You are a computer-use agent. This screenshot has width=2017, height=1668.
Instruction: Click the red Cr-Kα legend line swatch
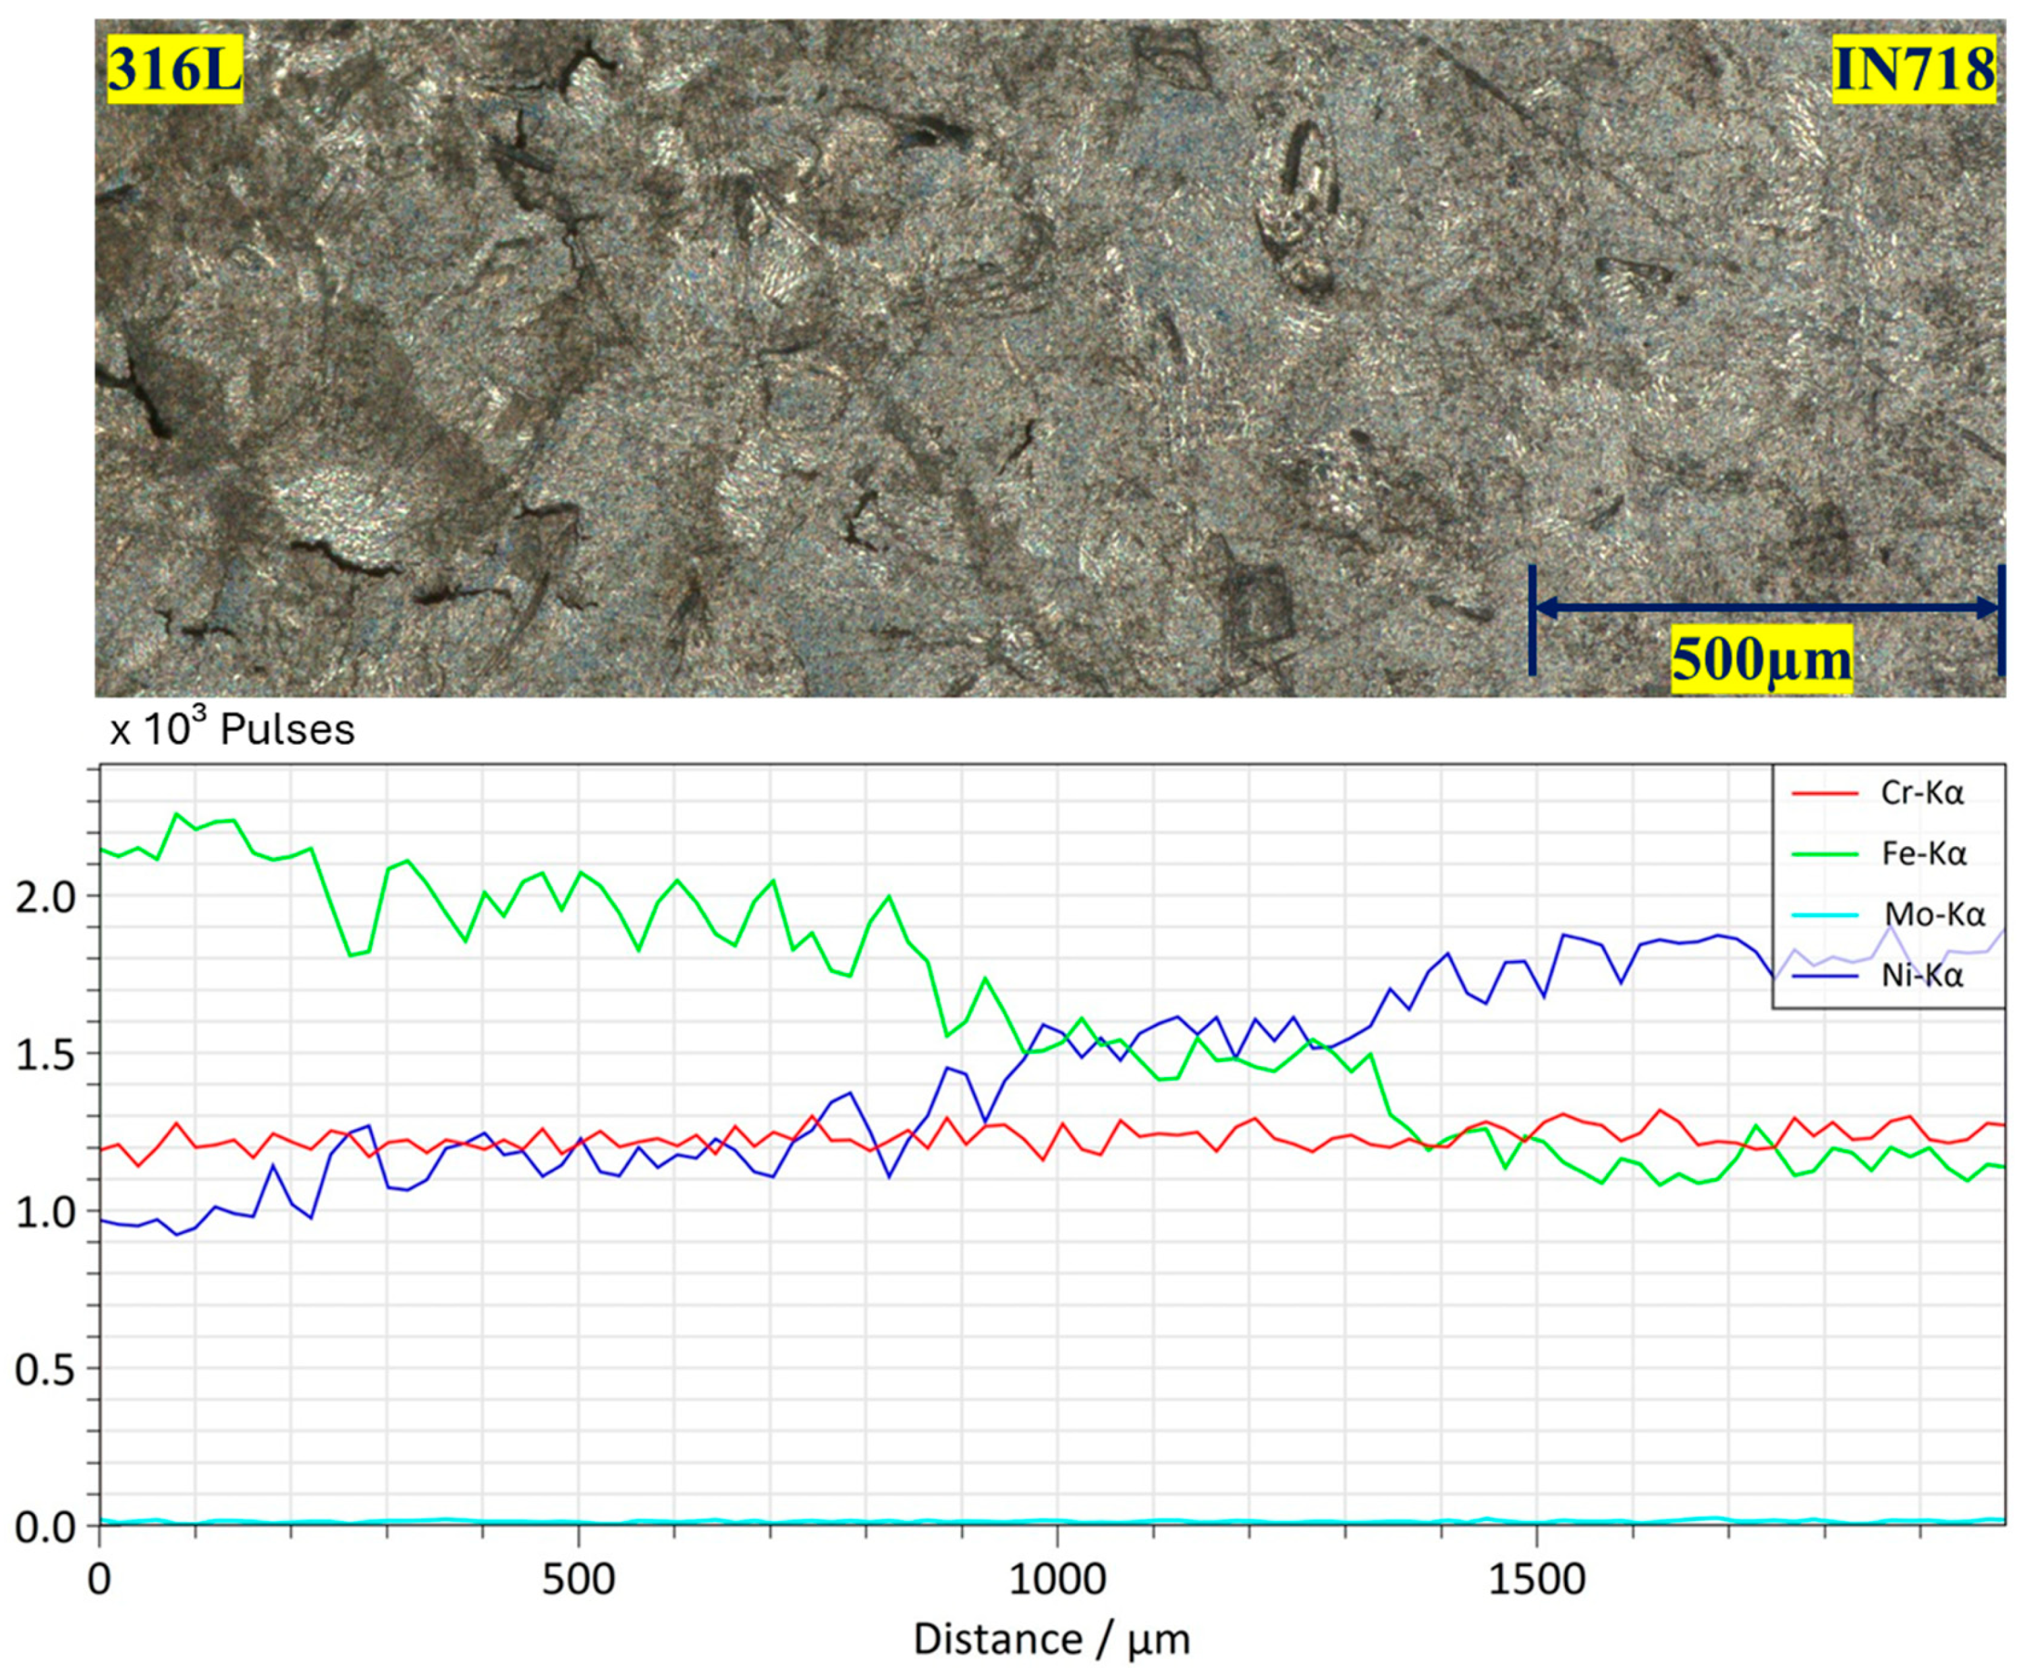point(1825,794)
